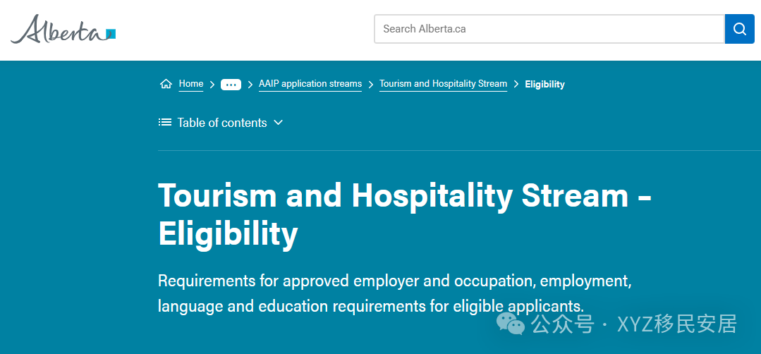
Task: Select the current Eligibility breadcrumb item
Action: [x=544, y=85]
